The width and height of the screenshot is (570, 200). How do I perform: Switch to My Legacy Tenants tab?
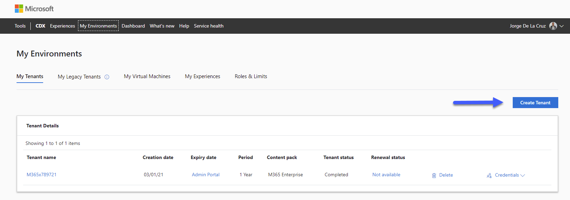click(79, 77)
